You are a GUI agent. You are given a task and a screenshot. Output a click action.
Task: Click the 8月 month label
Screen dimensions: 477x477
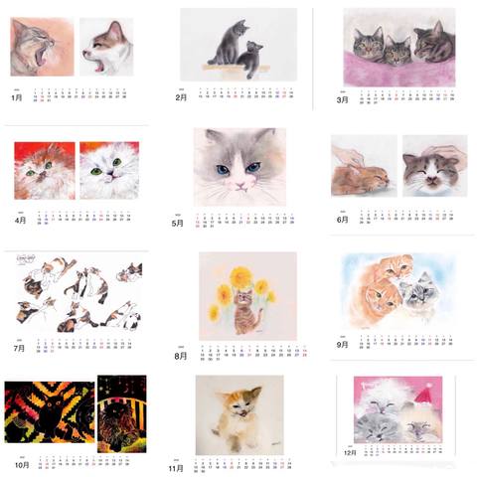(181, 356)
